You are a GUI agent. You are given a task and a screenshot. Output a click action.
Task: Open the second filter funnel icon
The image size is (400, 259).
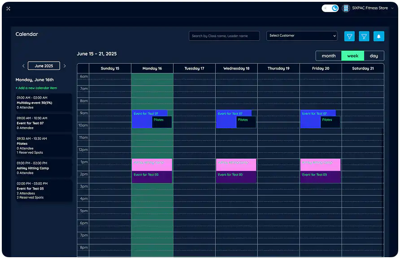[364, 36]
